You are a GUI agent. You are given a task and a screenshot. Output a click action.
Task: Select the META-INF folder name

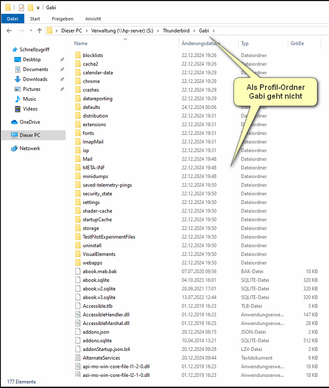94,167
